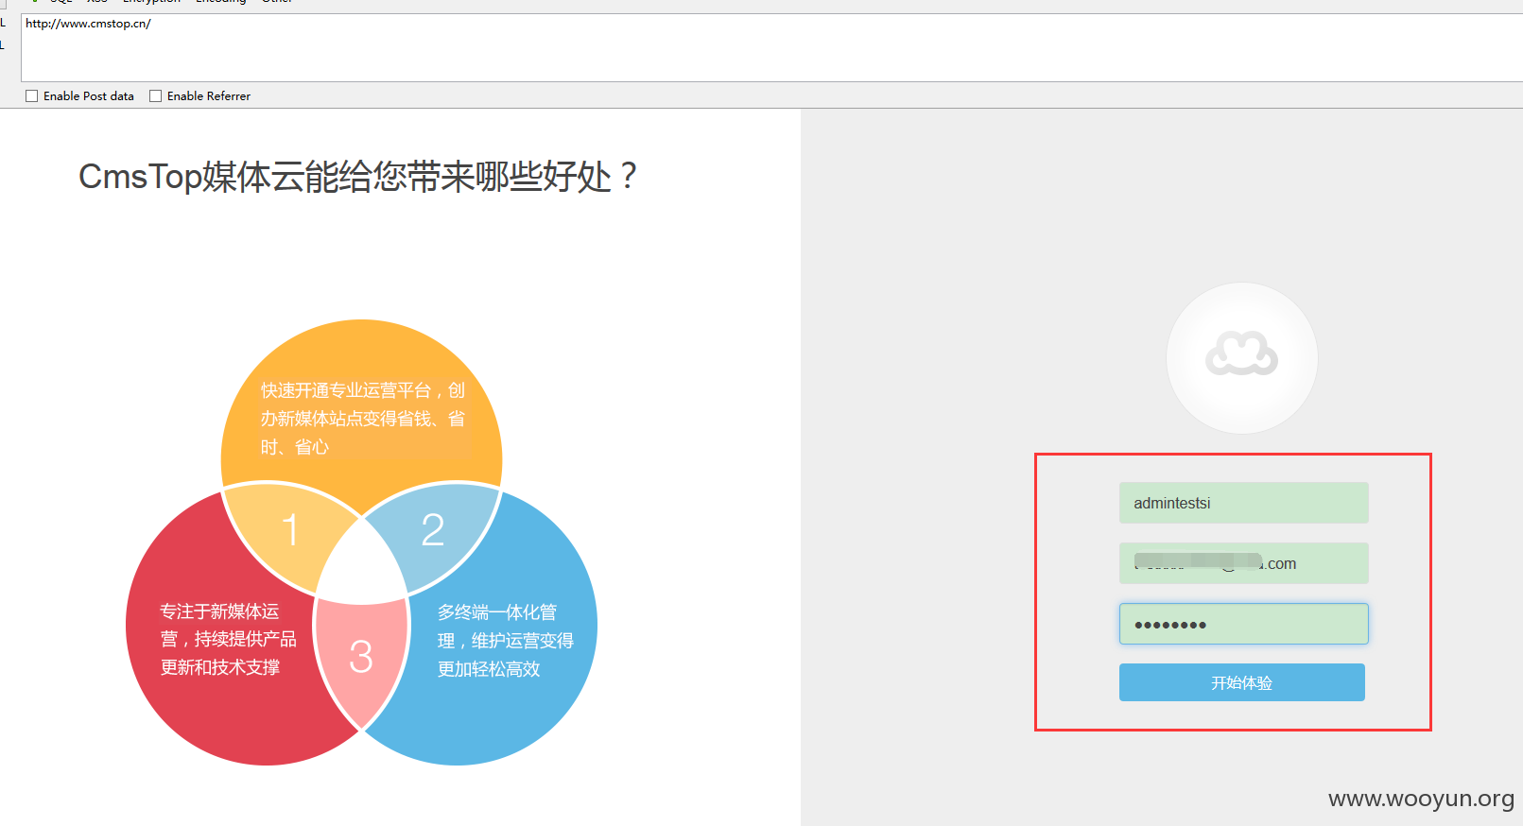Focus the password field with dots
The image size is (1523, 826).
pyautogui.click(x=1243, y=624)
